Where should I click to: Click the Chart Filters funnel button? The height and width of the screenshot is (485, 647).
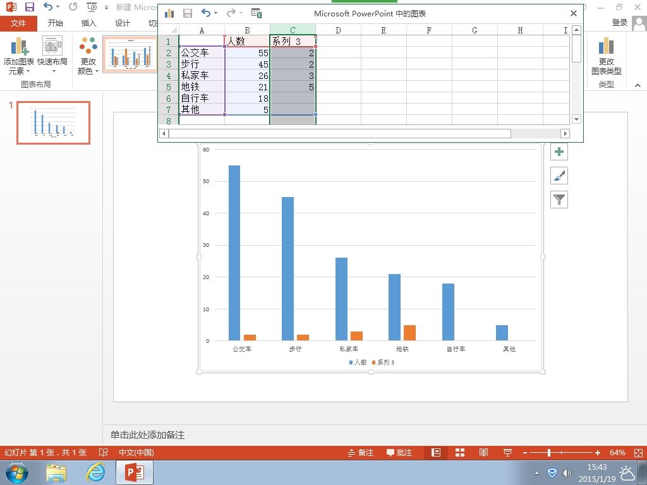559,200
